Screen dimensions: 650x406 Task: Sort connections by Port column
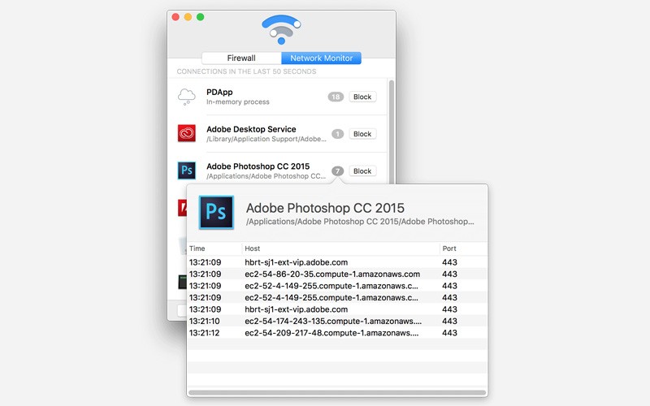pyautogui.click(x=463, y=248)
